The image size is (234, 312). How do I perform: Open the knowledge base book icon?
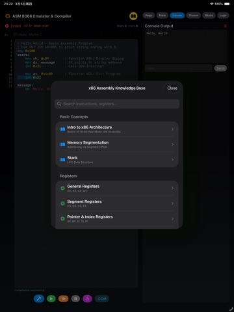point(133,16)
